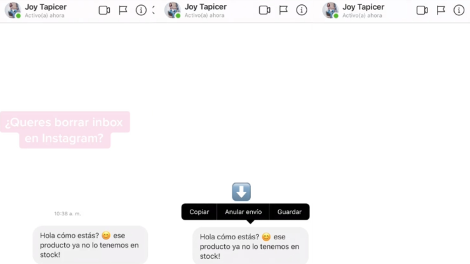Tap message bubble below 10:38 a. m. timestamp

pyautogui.click(x=90, y=245)
